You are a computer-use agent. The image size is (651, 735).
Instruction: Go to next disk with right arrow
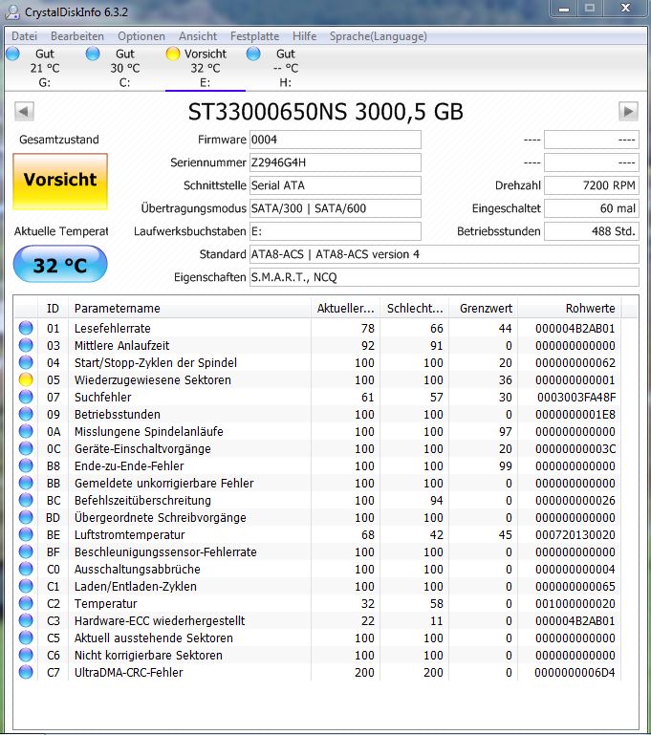pyautogui.click(x=628, y=112)
